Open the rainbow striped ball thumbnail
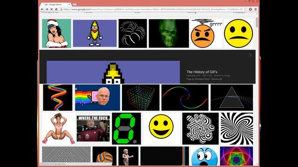Viewport: 298px width, 167px height. coord(104,156)
